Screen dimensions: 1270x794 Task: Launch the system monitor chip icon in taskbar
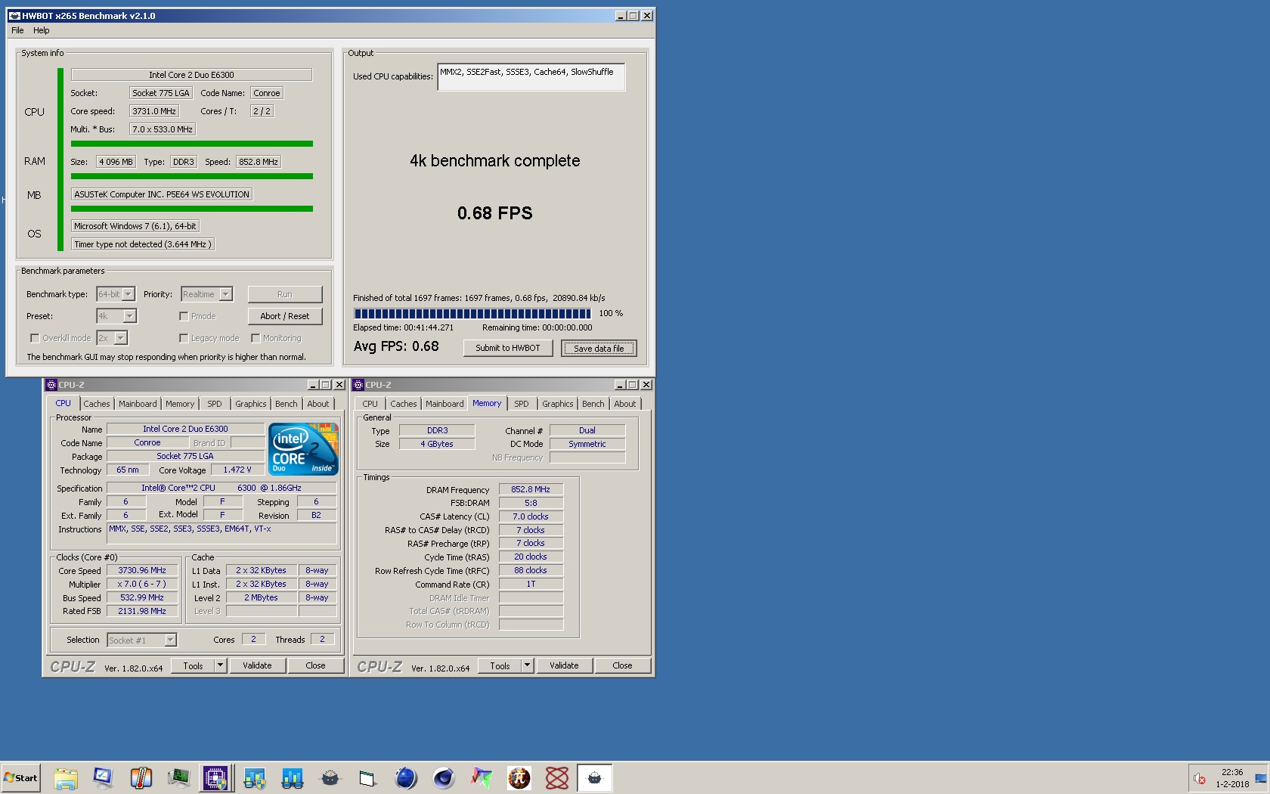tap(178, 778)
